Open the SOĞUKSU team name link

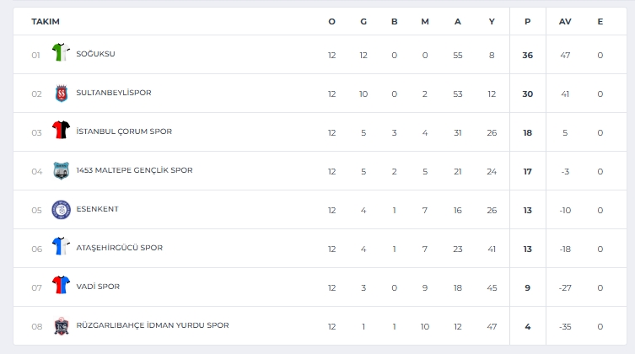click(x=95, y=54)
